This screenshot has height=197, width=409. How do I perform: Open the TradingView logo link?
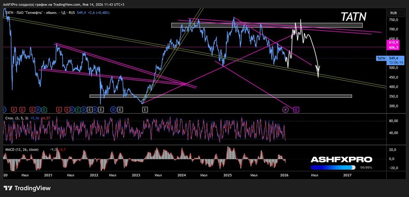point(27,188)
